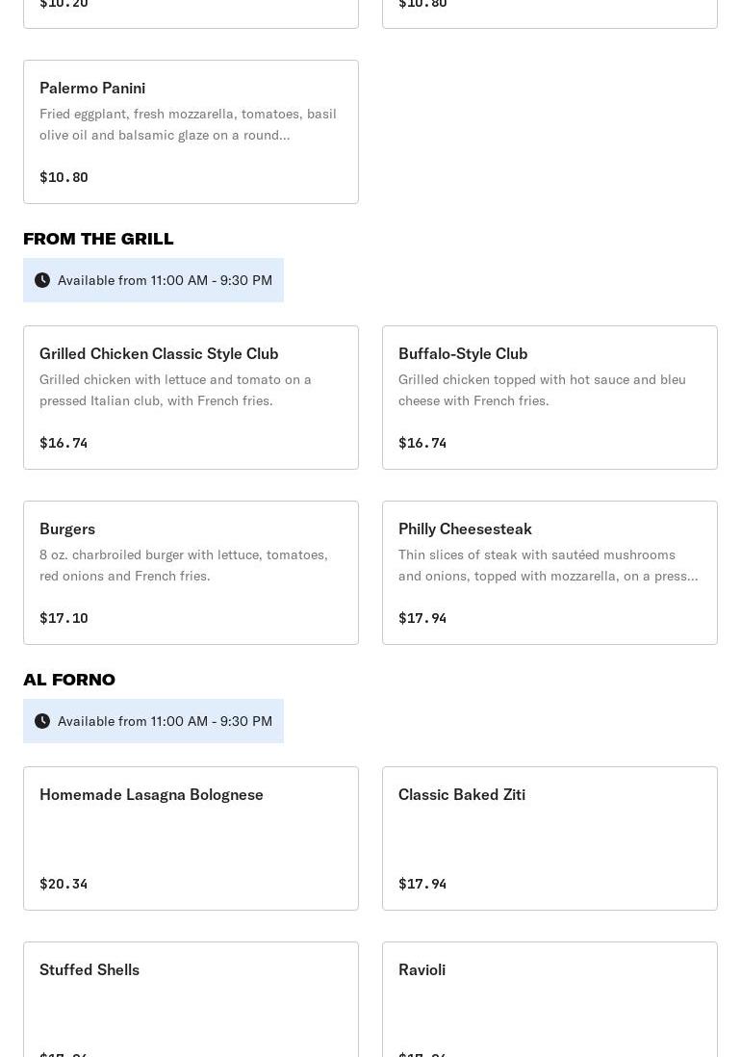Choose the Buffalo-Style Club menu item
Screen dimensions: 741x1057
549,397
